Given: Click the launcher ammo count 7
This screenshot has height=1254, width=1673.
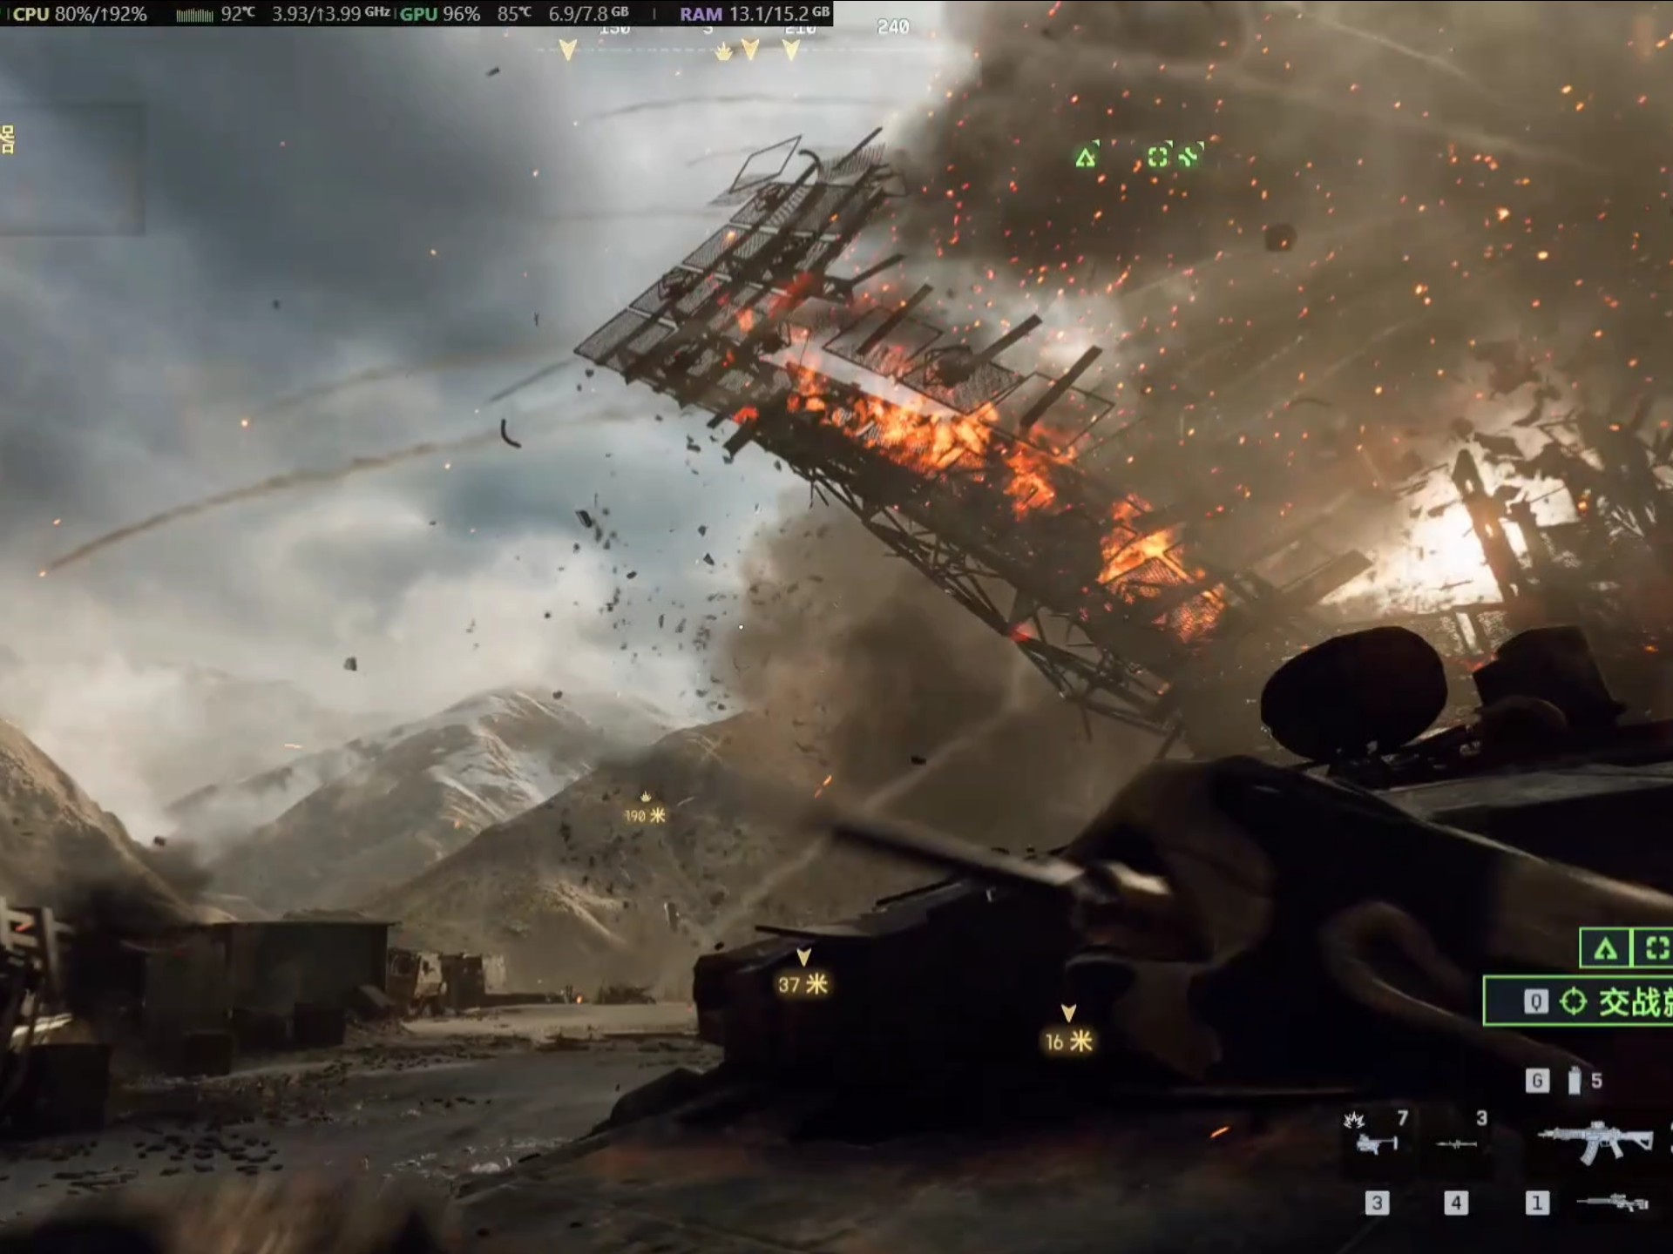Looking at the screenshot, I should (x=1402, y=1118).
